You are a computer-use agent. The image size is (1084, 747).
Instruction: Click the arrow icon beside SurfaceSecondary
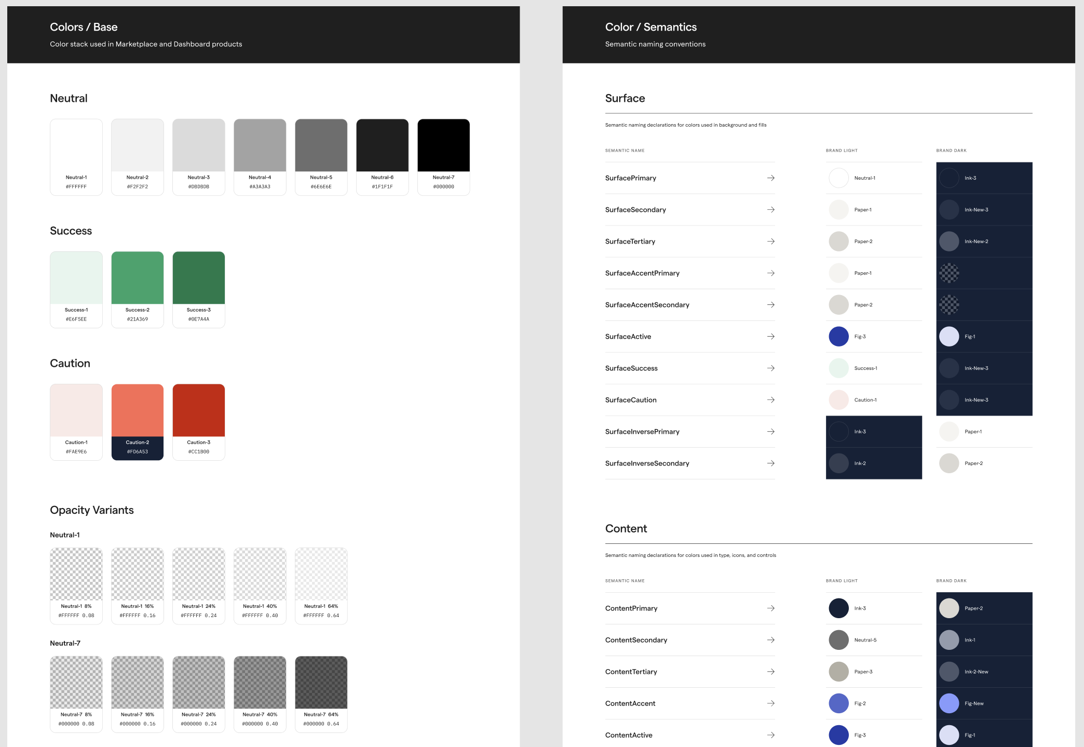[770, 210]
